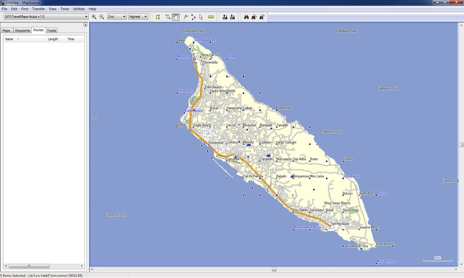Select the Hand pan tool

pyautogui.click(x=176, y=17)
